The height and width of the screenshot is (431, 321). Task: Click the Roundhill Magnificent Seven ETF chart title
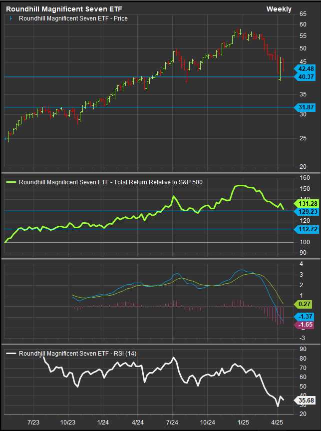point(64,9)
